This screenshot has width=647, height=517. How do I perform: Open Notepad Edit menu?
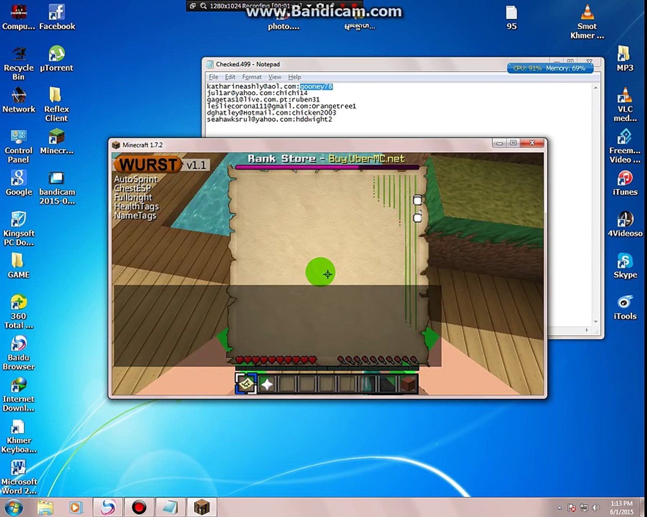pos(230,77)
